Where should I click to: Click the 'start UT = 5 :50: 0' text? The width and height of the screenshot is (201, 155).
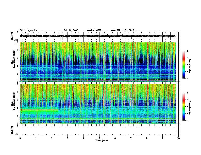(123, 30)
